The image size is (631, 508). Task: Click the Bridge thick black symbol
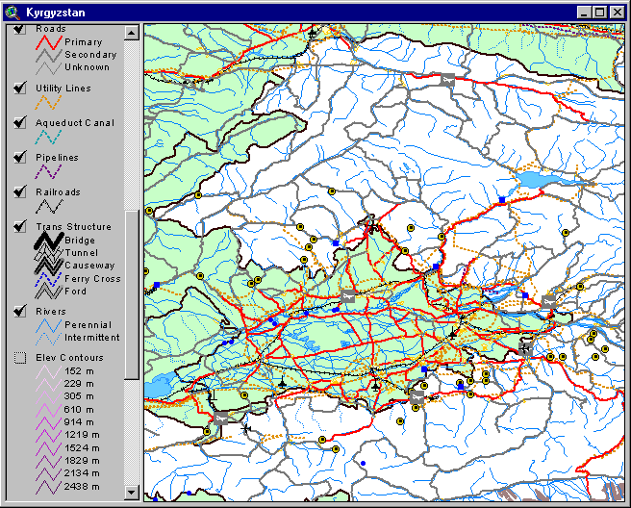(49, 241)
